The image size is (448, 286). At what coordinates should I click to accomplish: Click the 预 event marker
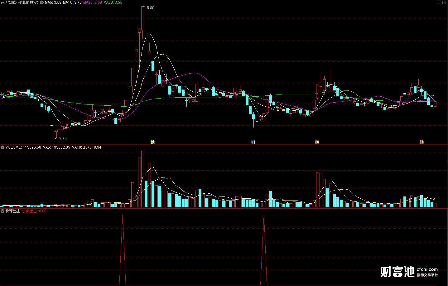pyautogui.click(x=422, y=142)
